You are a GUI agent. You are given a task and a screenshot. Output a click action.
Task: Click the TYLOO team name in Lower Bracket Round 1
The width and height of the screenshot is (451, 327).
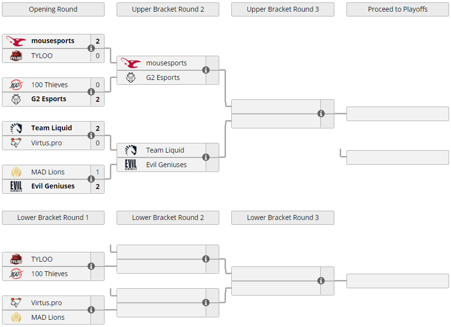tap(42, 259)
